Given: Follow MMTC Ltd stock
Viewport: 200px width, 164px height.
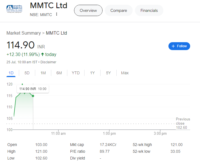Looking at the screenshot, I should (179, 46).
